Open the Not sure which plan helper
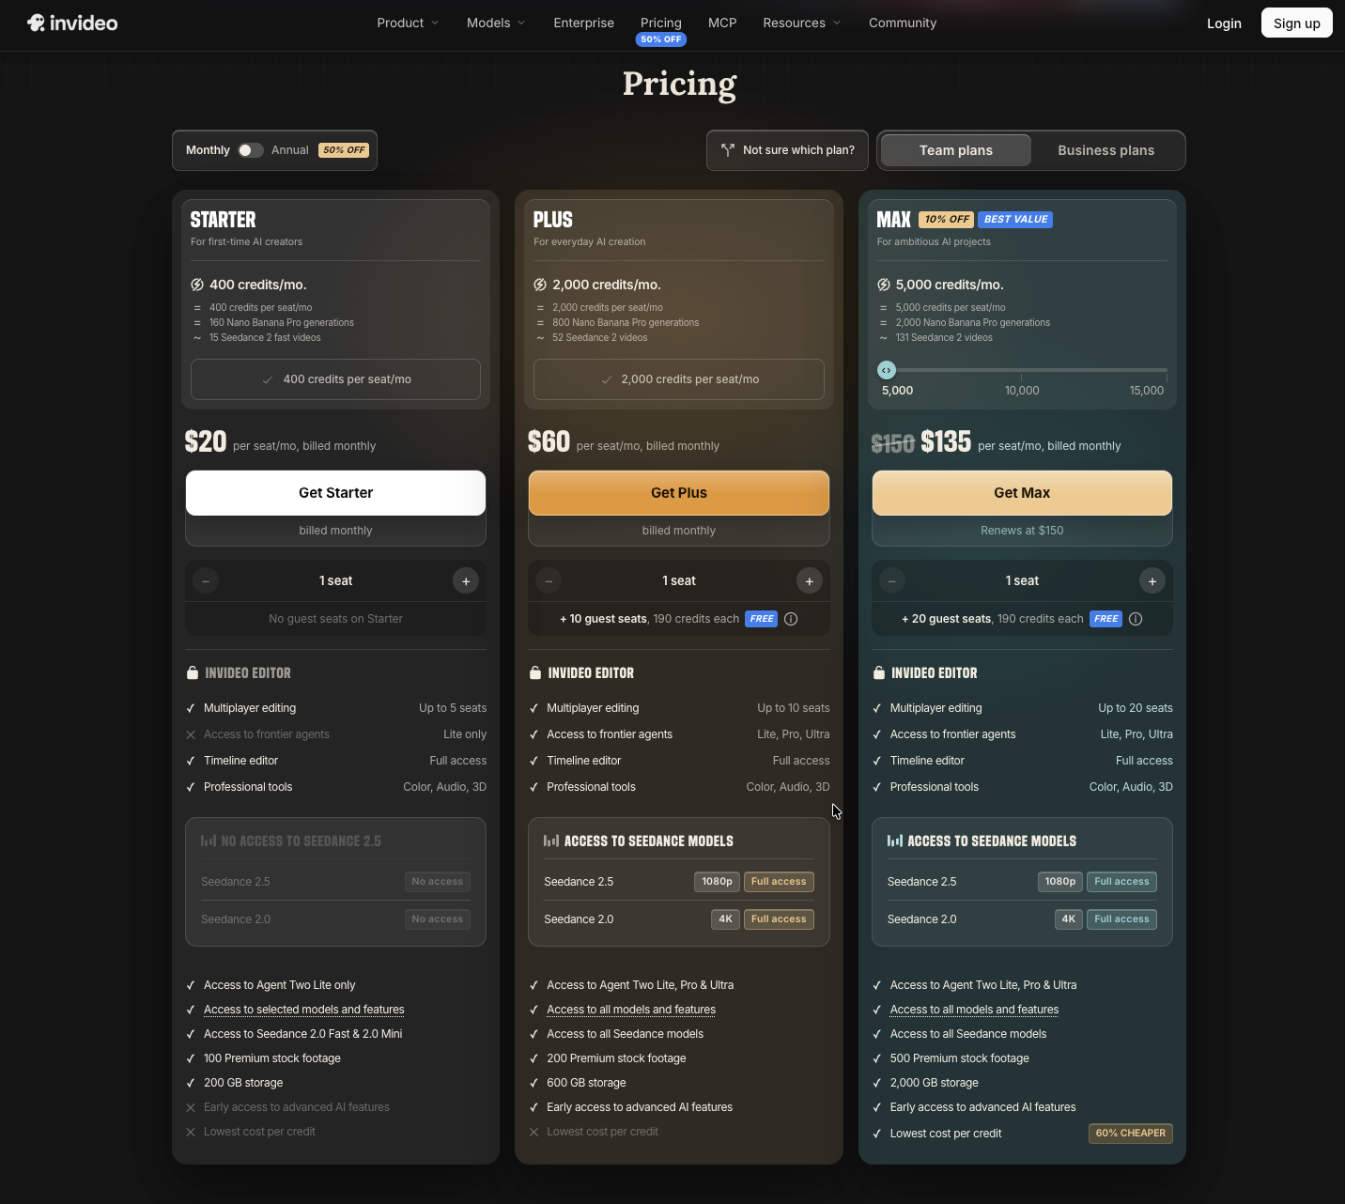This screenshot has width=1345, height=1204. click(787, 150)
